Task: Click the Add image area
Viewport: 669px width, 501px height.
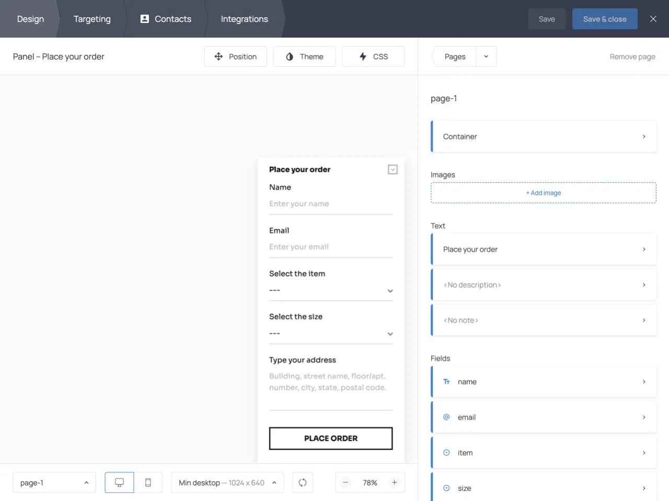Action: (x=544, y=193)
